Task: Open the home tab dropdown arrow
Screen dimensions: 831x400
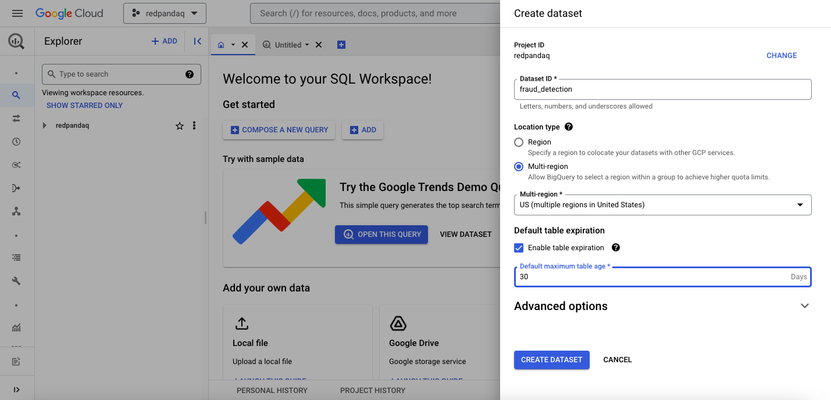Action: [x=233, y=45]
